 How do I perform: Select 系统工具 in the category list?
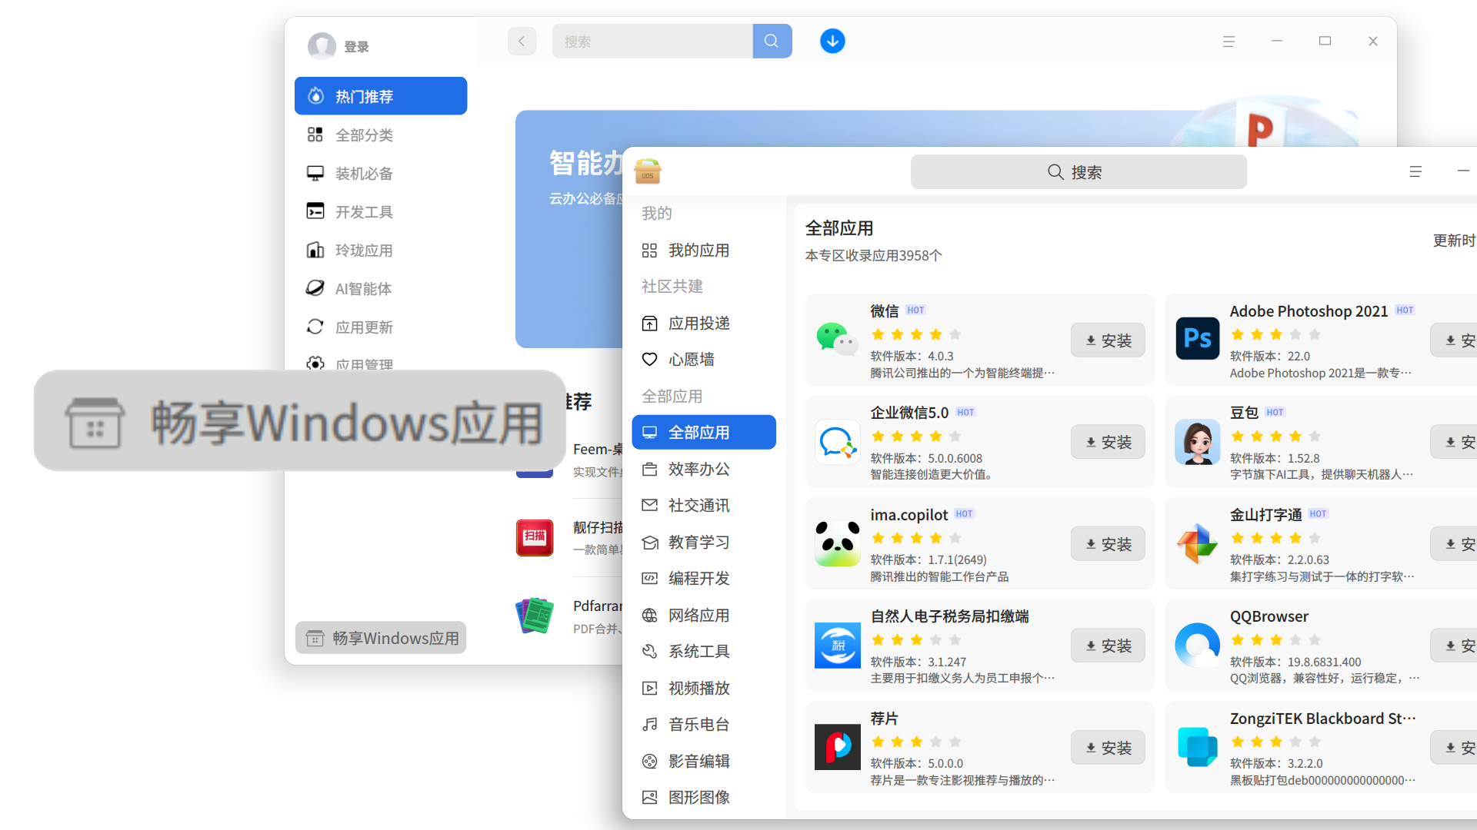coord(698,651)
